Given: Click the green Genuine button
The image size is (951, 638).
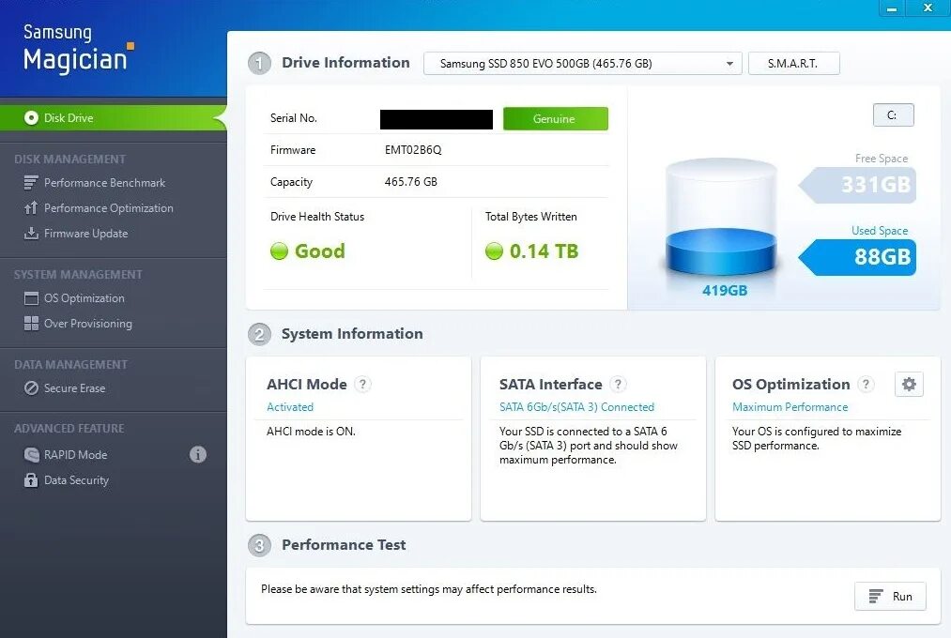Looking at the screenshot, I should 555,119.
